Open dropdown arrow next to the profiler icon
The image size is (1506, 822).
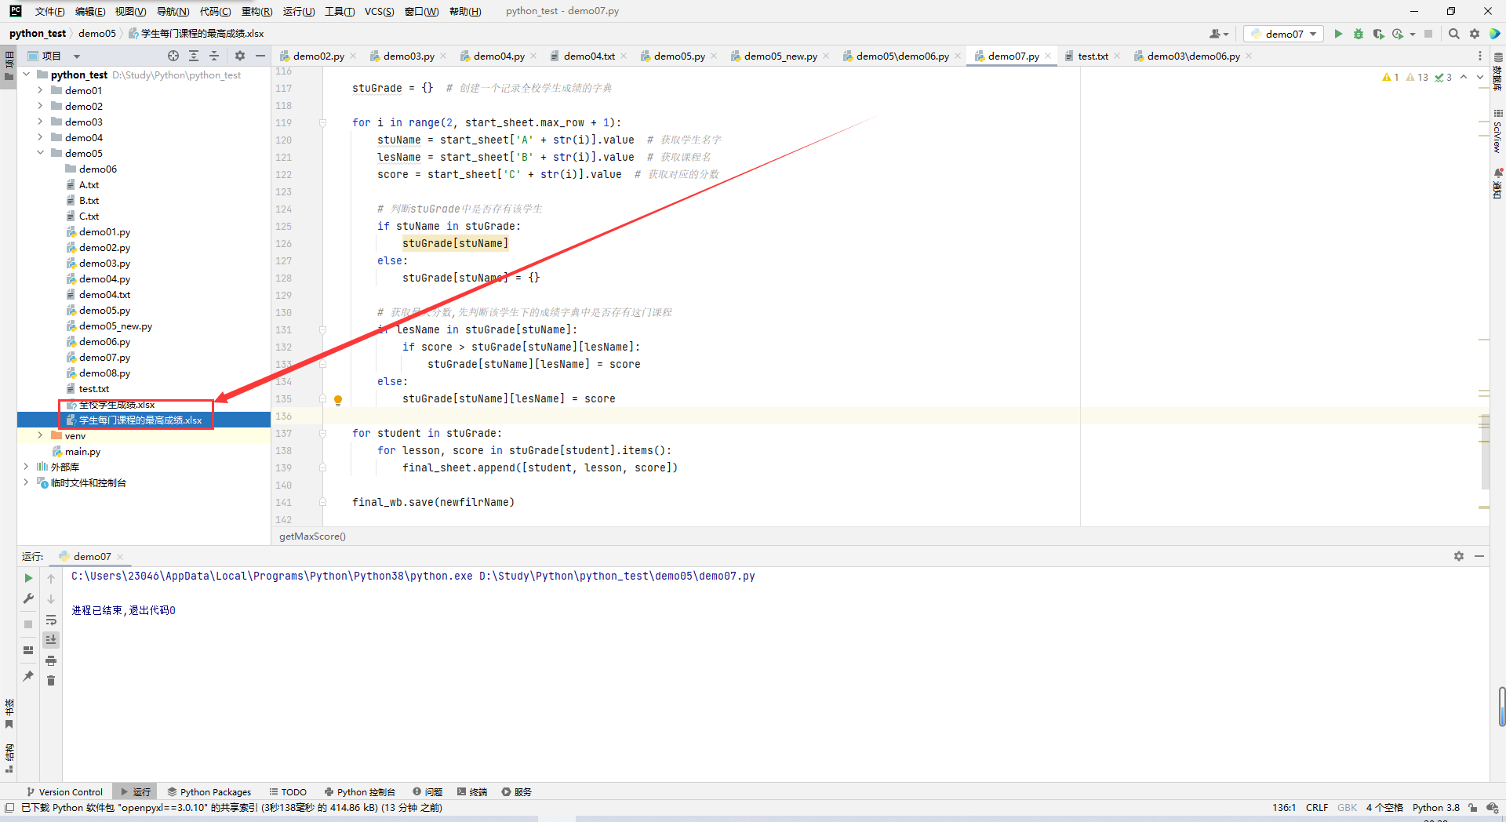[x=1412, y=34]
